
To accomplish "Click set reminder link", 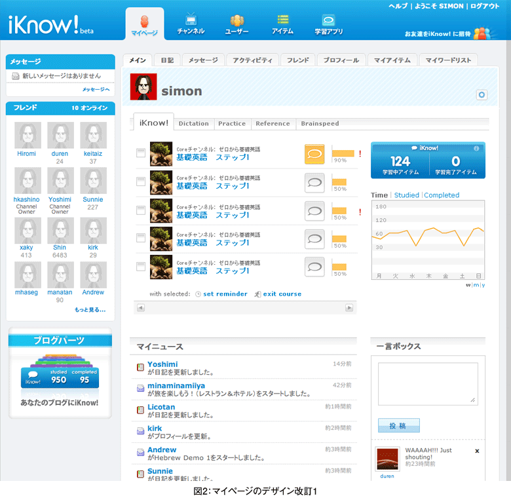I will point(225,294).
